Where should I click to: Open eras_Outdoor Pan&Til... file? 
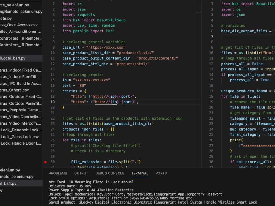pyautogui.click(x=21, y=103)
